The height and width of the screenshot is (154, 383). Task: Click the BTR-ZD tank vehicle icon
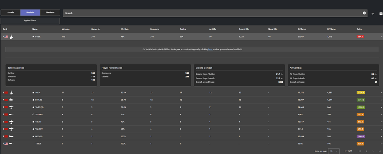click(11, 100)
